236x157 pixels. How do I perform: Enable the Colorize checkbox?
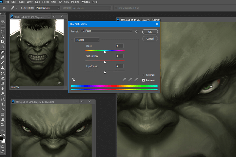tap(144, 75)
